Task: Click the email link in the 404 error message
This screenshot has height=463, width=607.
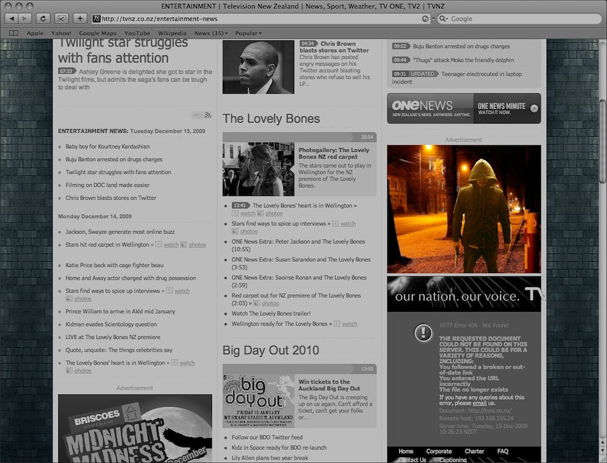Action: (479, 403)
